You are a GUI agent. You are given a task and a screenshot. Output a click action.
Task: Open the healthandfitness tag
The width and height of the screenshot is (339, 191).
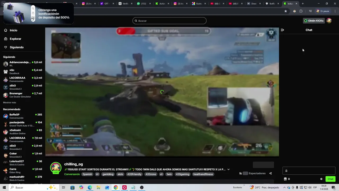pos(203,174)
